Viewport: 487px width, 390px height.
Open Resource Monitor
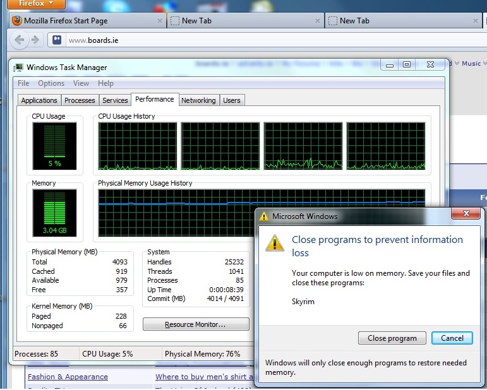pos(196,324)
